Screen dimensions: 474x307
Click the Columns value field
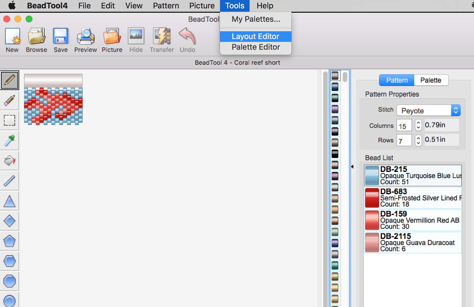(404, 125)
